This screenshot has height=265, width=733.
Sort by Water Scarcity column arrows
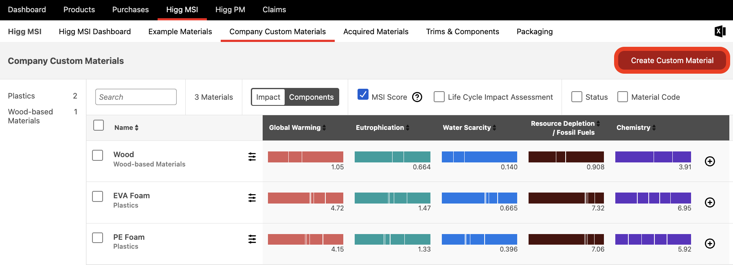point(494,128)
